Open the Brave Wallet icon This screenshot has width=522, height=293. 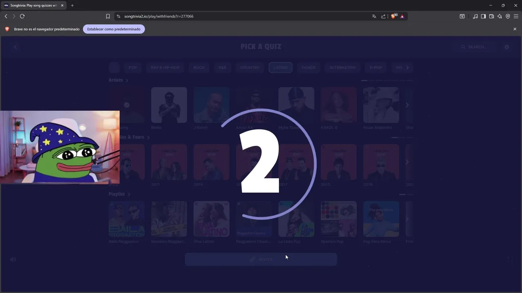pyautogui.click(x=491, y=16)
